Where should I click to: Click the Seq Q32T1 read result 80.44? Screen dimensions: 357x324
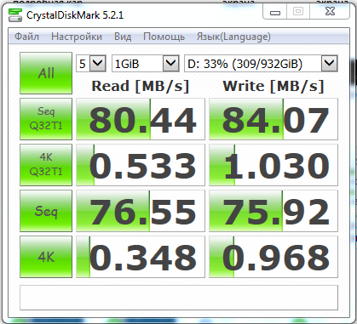pyautogui.click(x=141, y=119)
